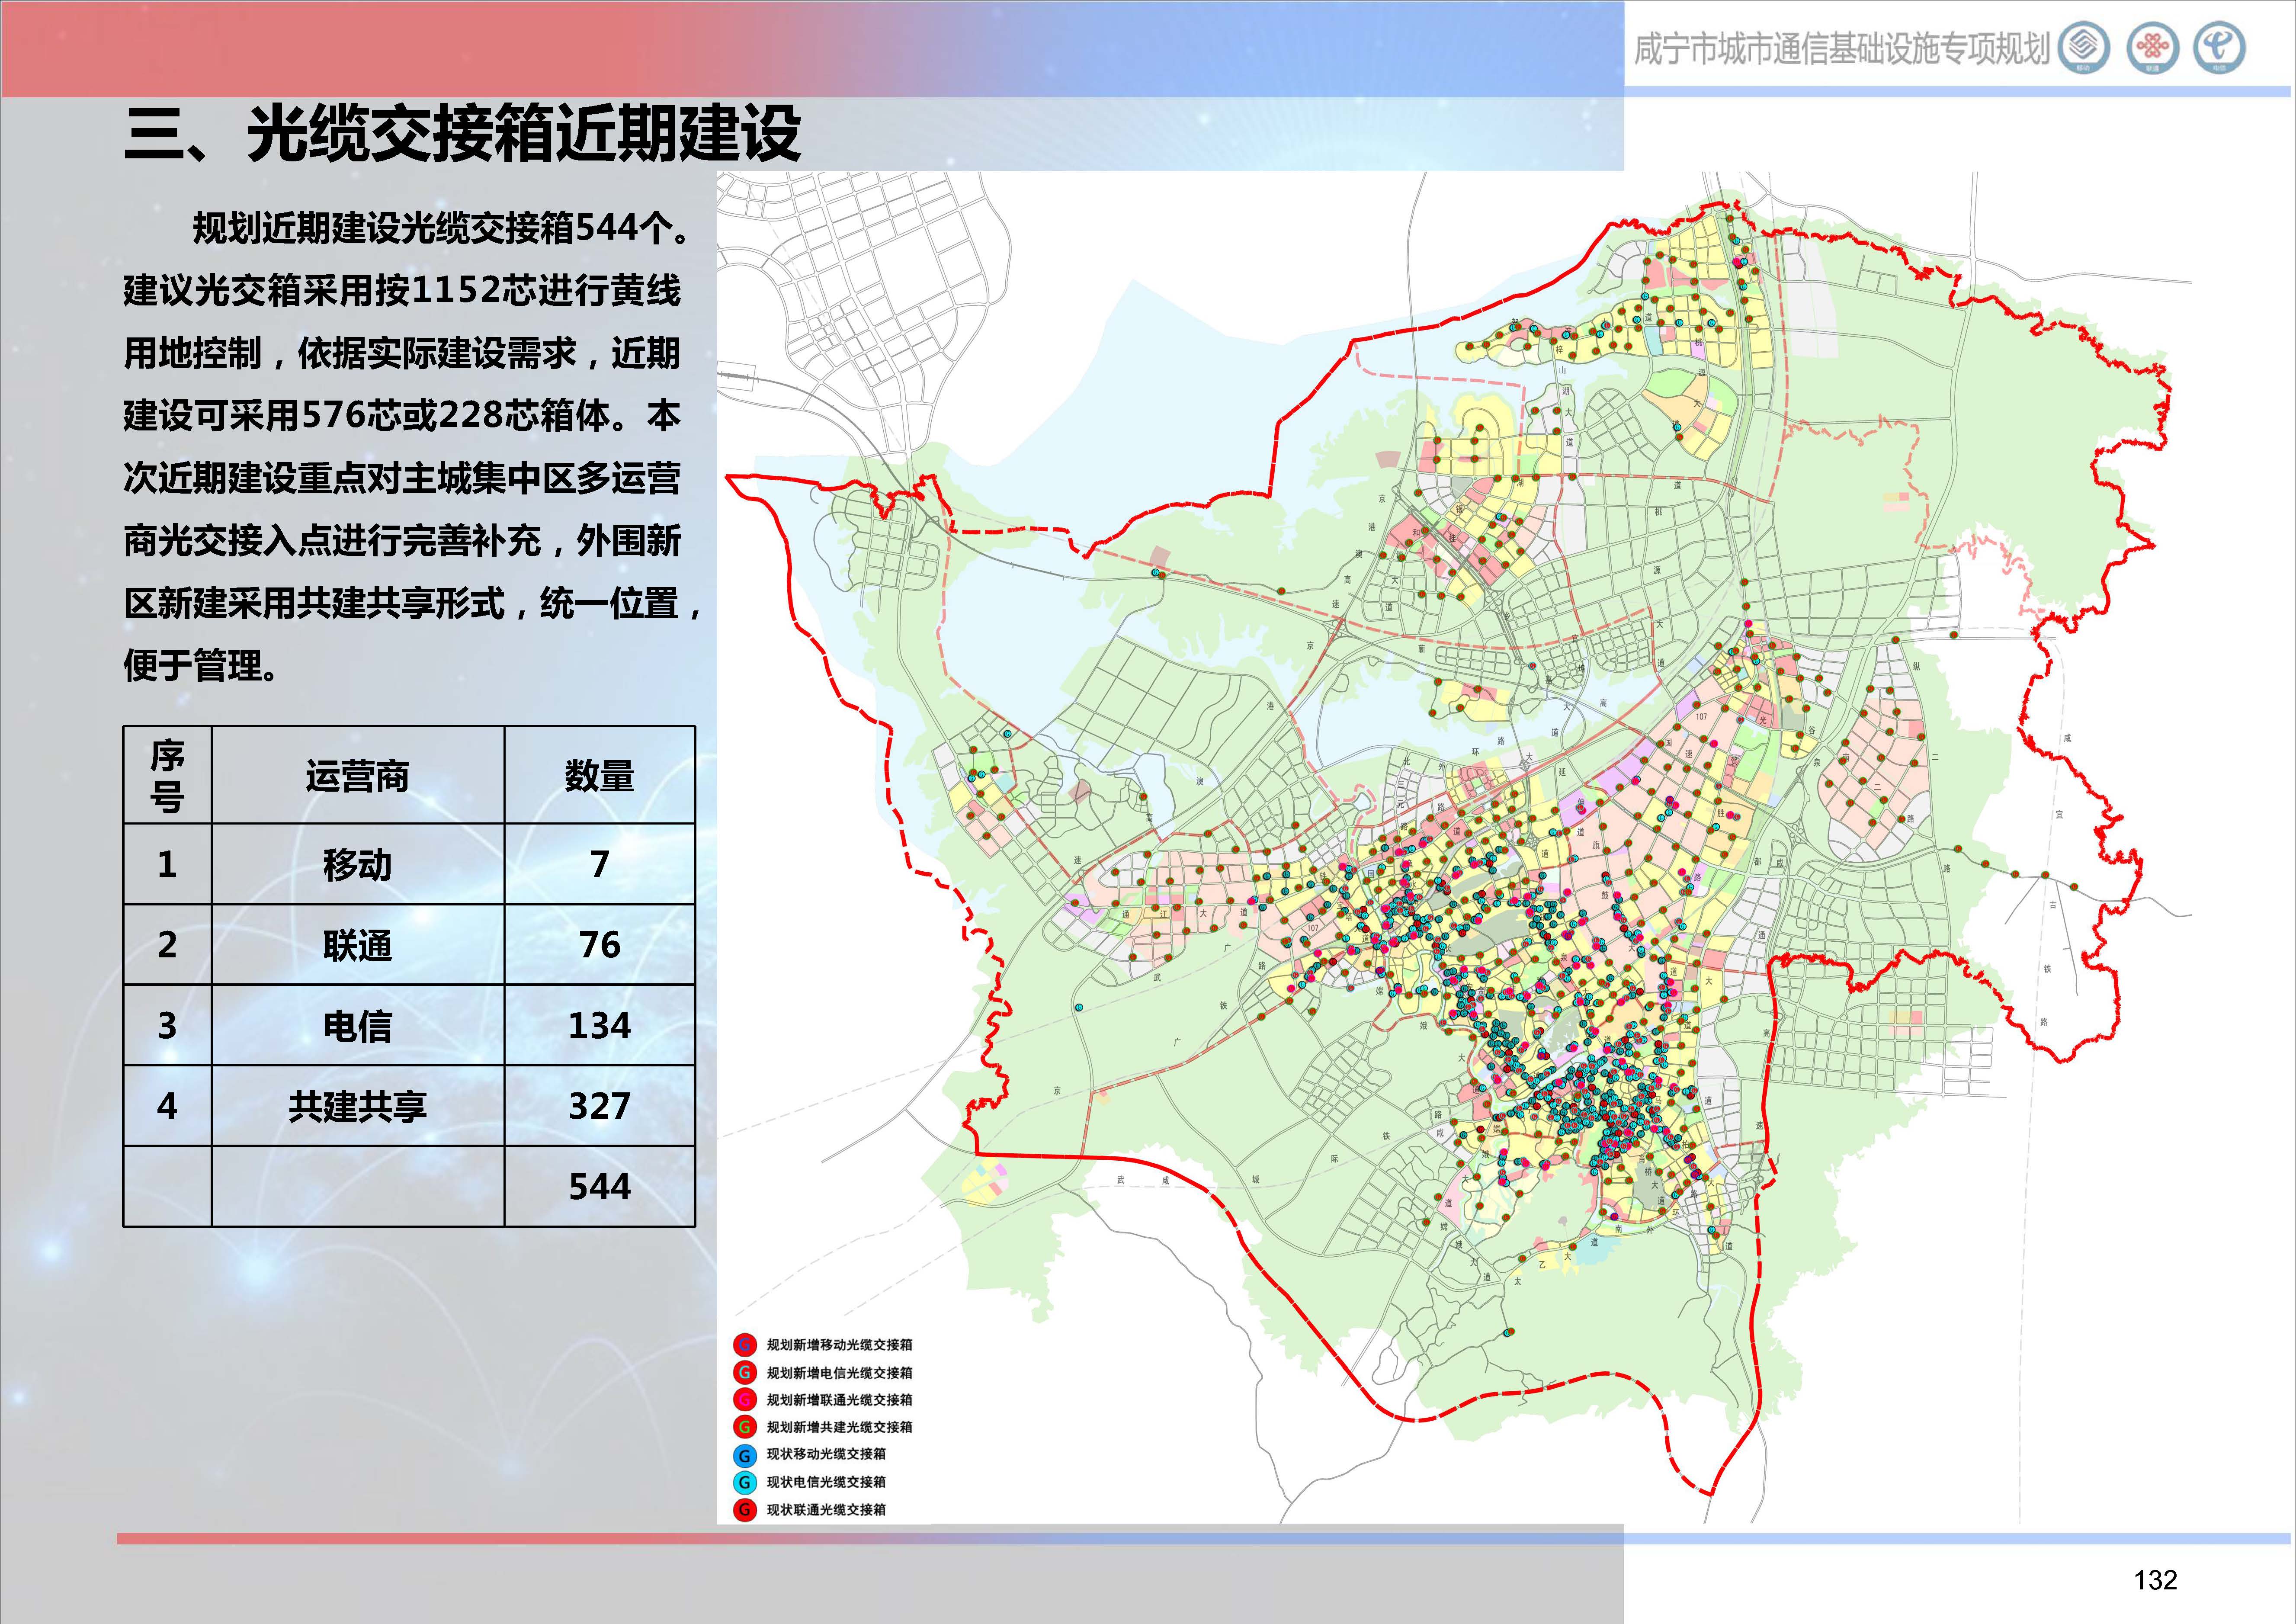Click the legend text 现状移动光缆交接箱

click(x=826, y=1454)
